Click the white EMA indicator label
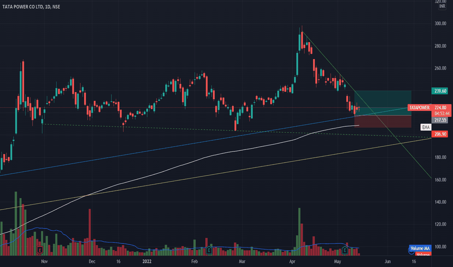453x267 pixels. (426, 127)
